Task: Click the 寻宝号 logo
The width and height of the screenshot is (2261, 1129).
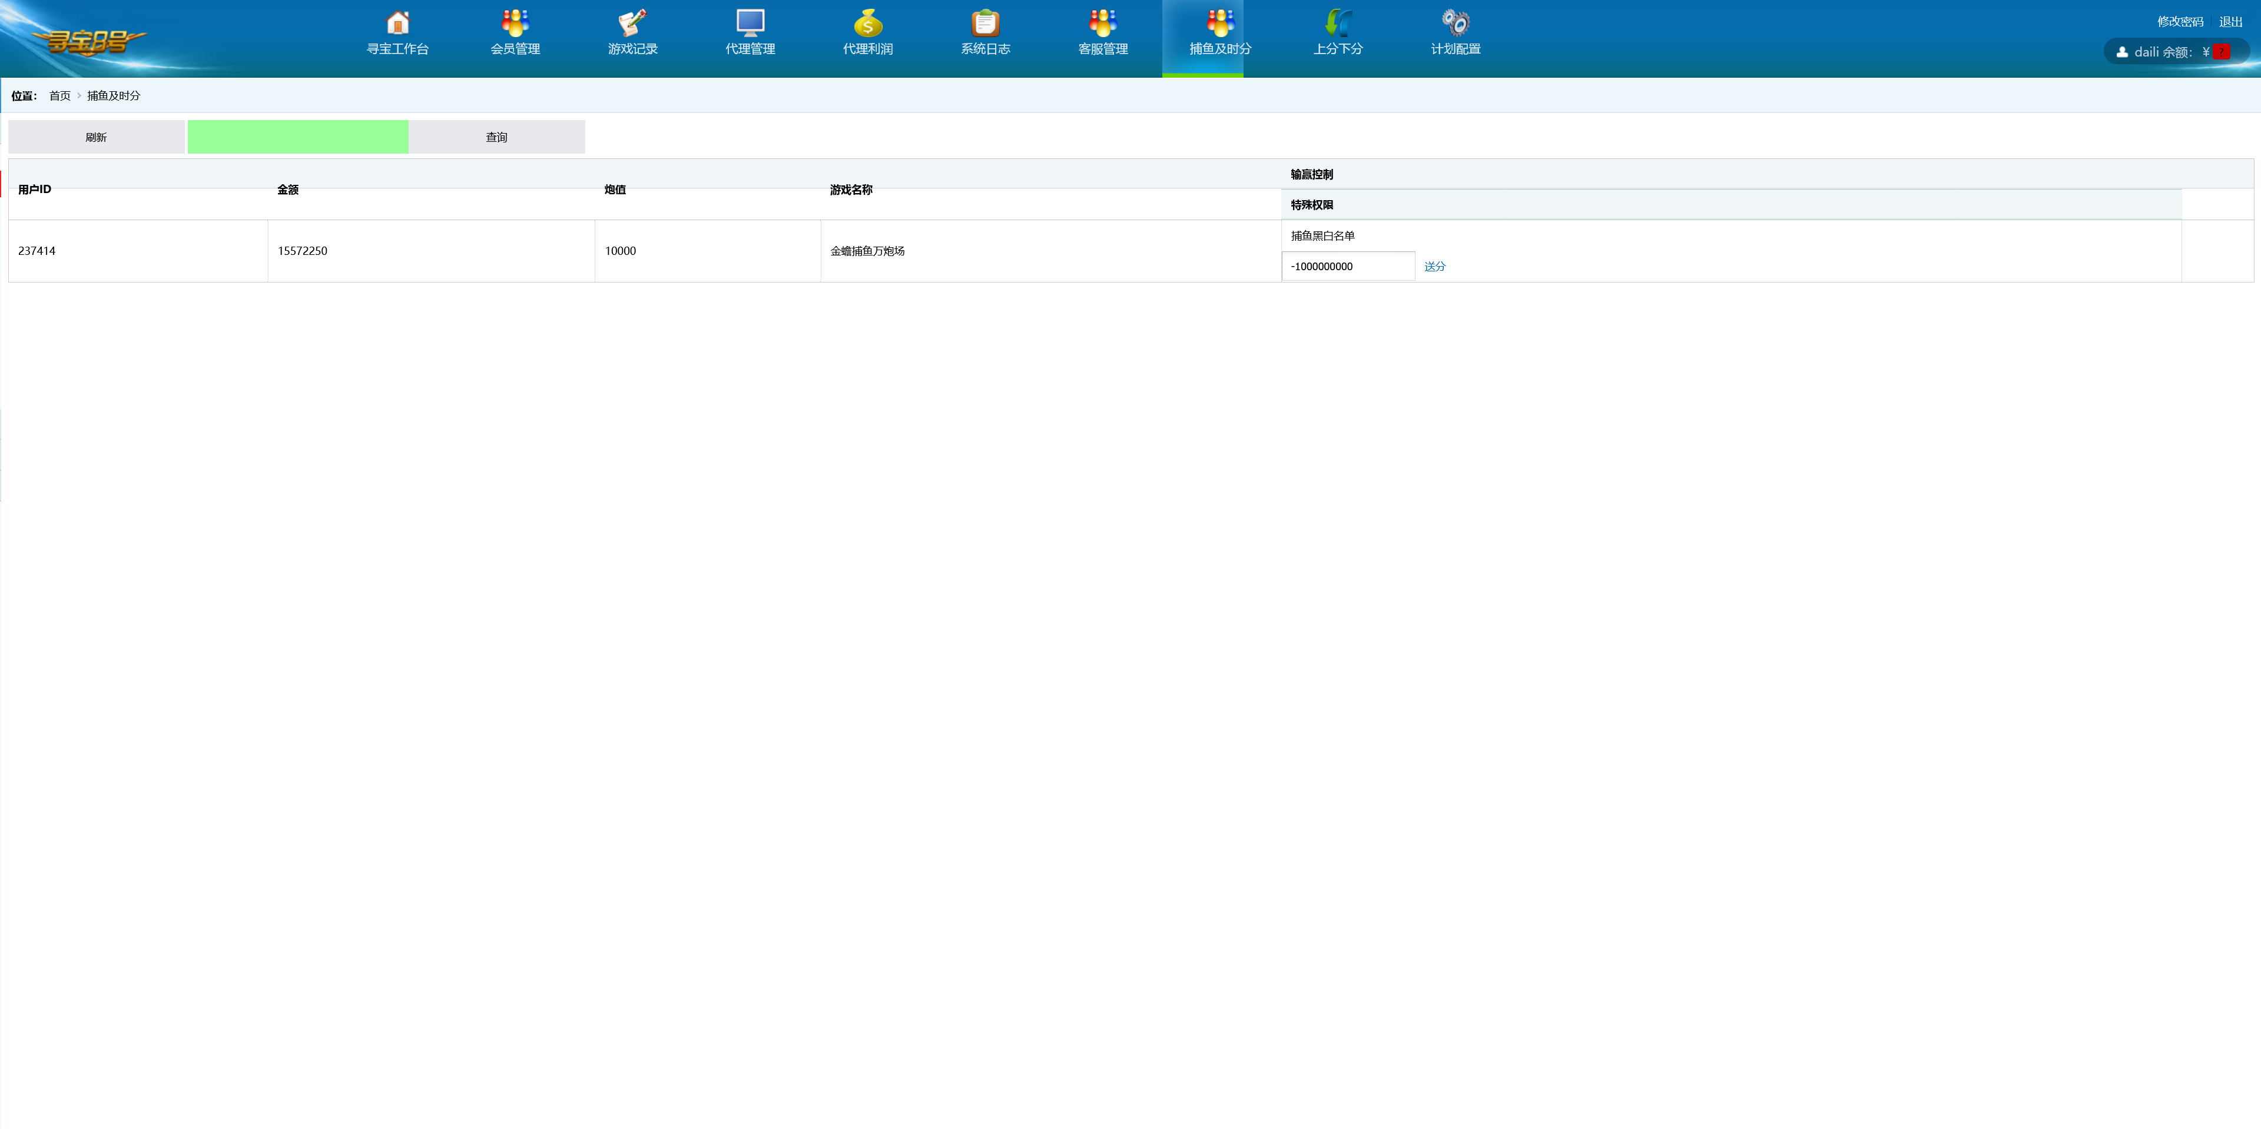Action: (88, 41)
